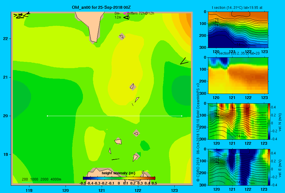The image size is (285, 193).
Task: Select the island near latitude 20.75 on map
Action: point(133,87)
